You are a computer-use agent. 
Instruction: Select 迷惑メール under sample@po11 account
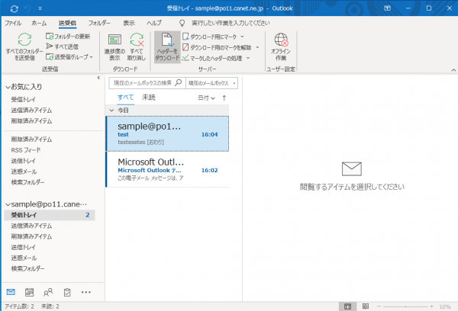[24, 258]
